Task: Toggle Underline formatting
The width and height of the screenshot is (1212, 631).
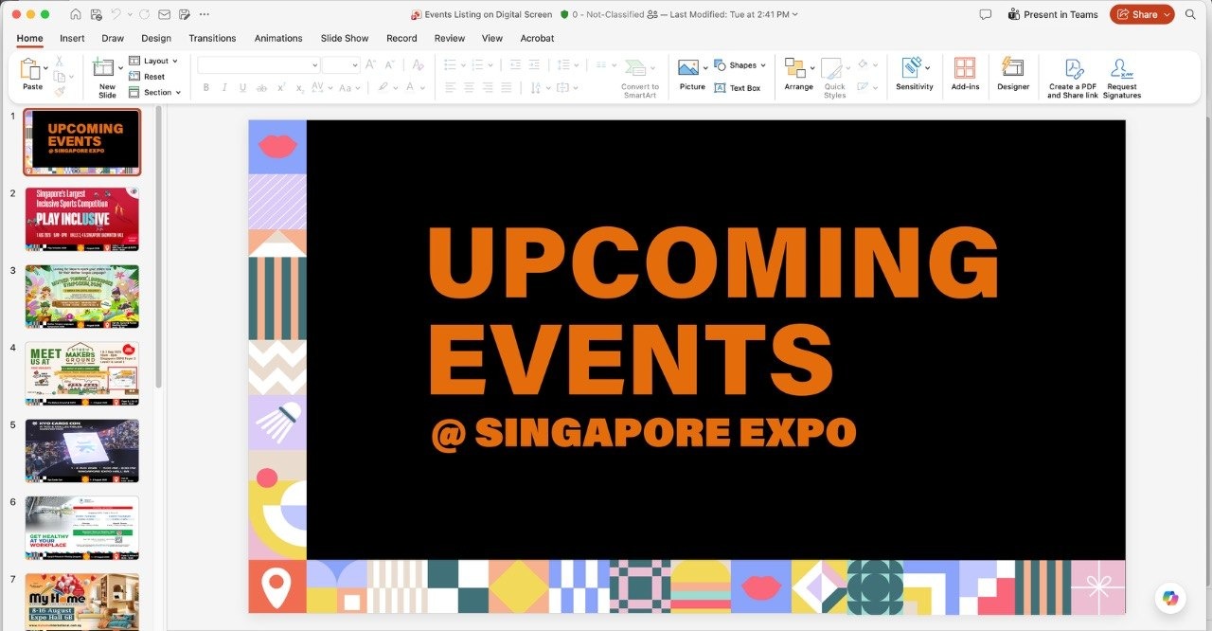Action: [243, 88]
